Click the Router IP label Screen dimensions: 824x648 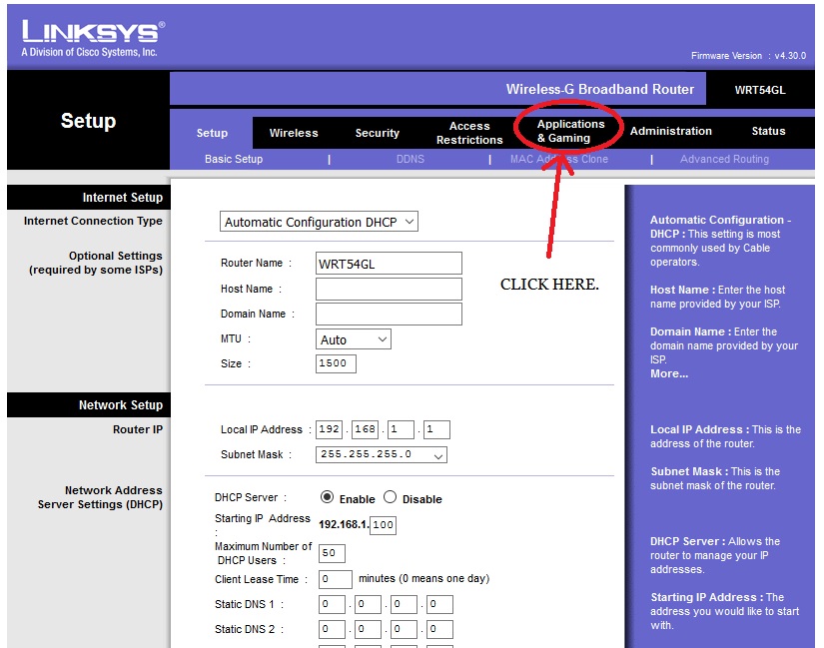pos(138,429)
